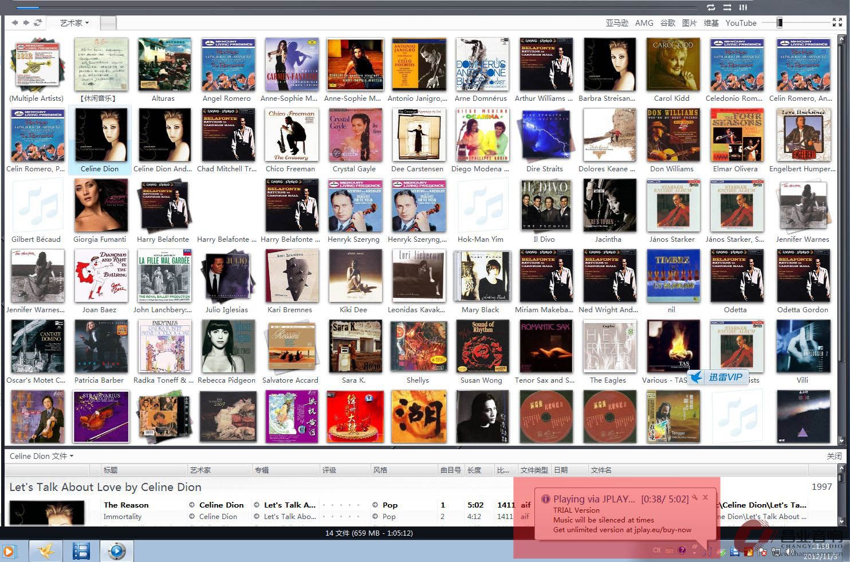Sort by the 标题 column header
The width and height of the screenshot is (850, 562).
[x=111, y=470]
